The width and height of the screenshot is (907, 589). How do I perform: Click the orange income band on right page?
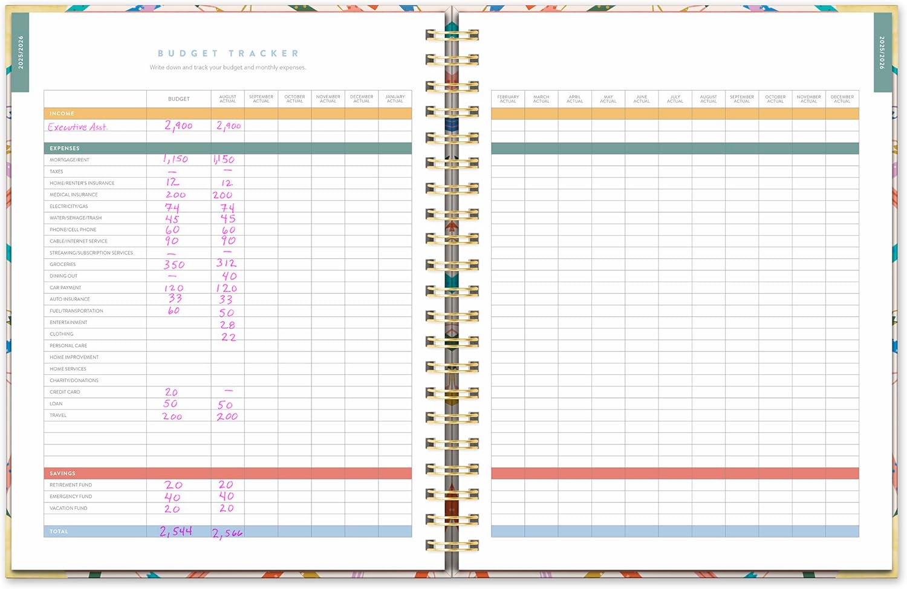click(x=675, y=114)
